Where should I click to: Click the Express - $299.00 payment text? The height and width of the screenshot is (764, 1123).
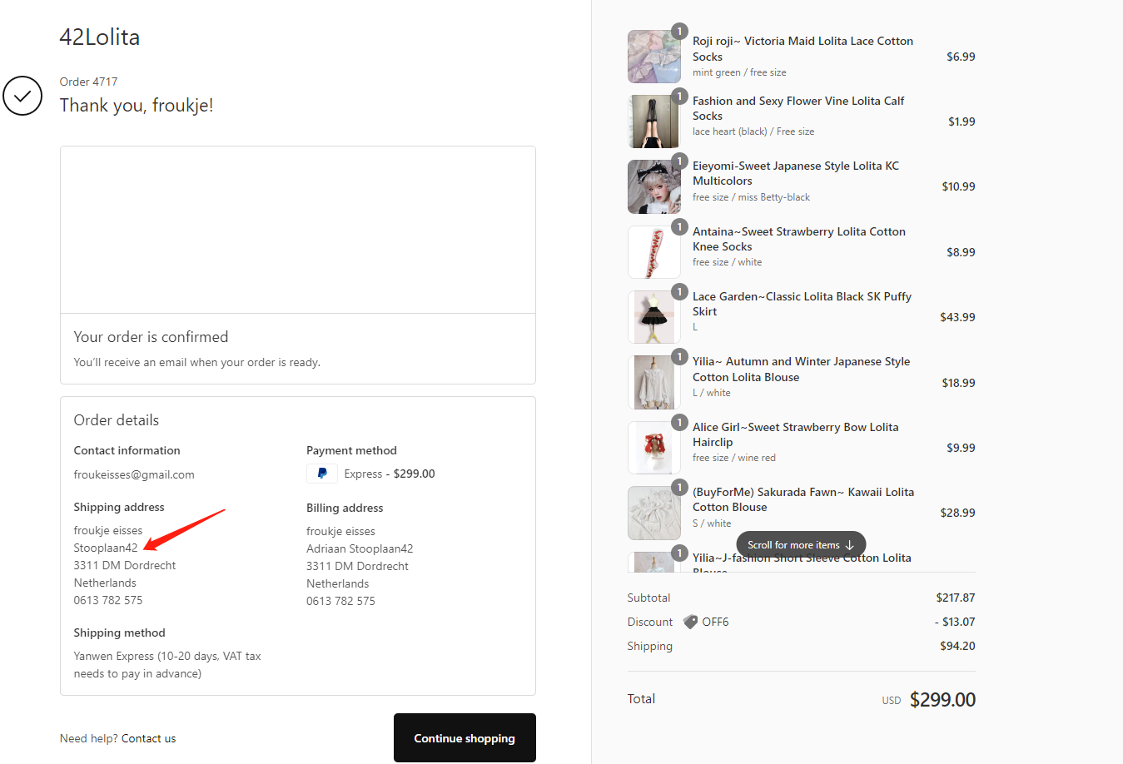(390, 474)
